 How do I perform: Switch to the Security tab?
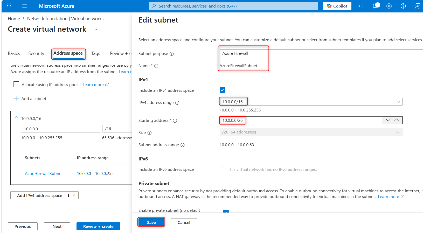coord(36,53)
